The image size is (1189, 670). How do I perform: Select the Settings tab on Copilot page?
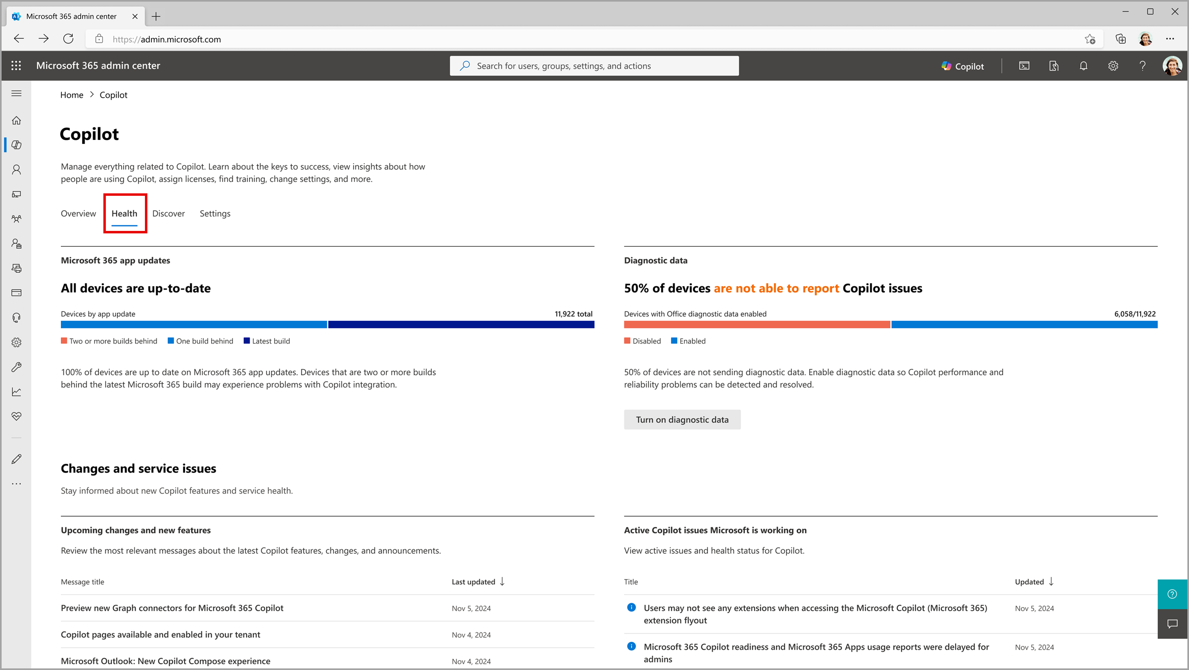click(215, 213)
